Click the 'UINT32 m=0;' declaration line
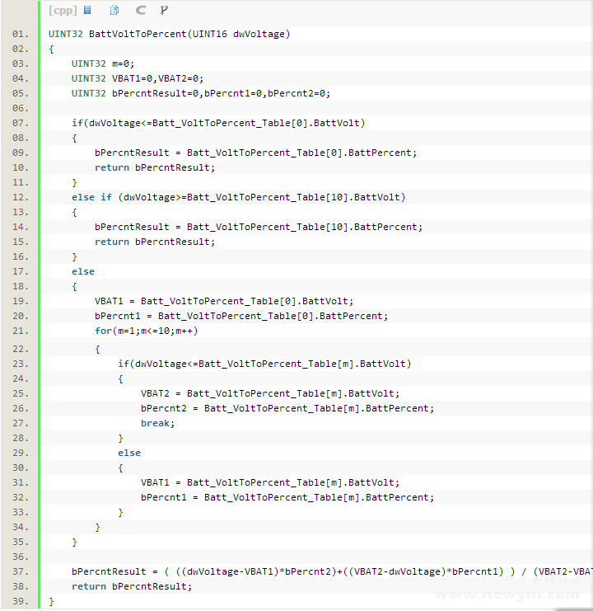593x611 pixels. pos(102,63)
